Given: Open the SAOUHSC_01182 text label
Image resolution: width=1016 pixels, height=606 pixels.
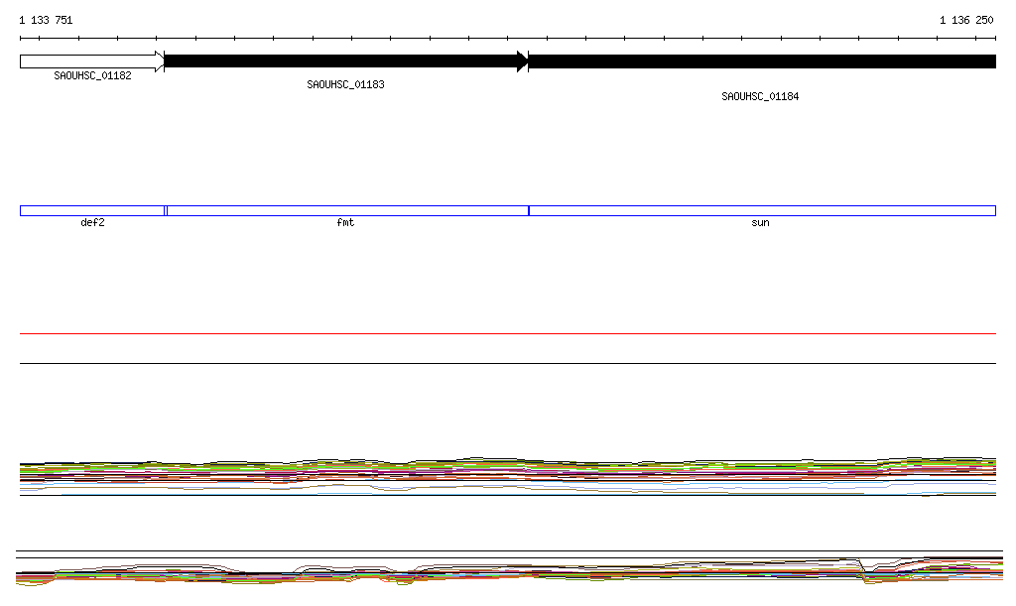Looking at the screenshot, I should tap(92, 75).
